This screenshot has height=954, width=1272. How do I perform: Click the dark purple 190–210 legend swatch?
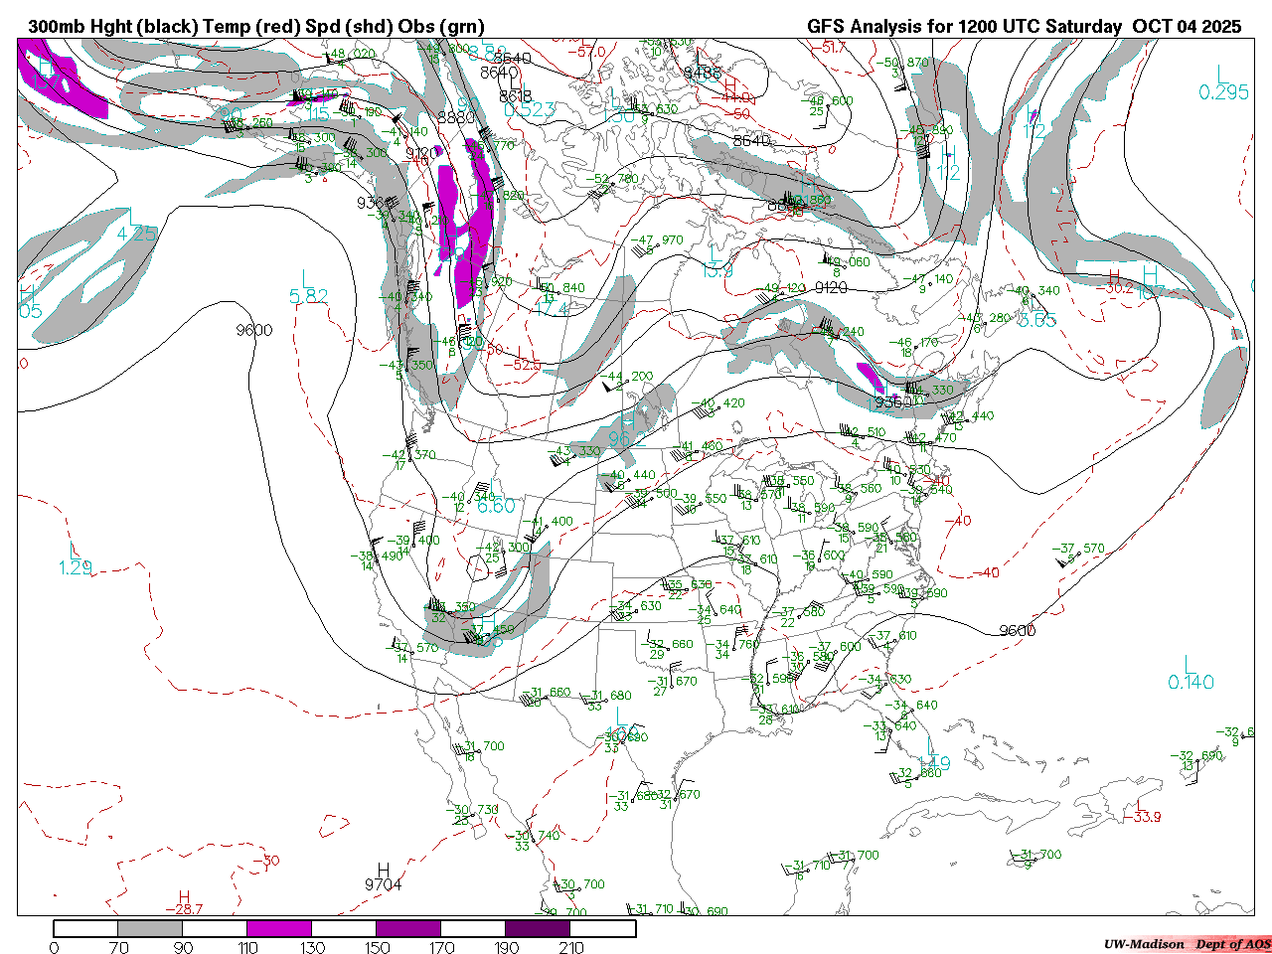(538, 928)
